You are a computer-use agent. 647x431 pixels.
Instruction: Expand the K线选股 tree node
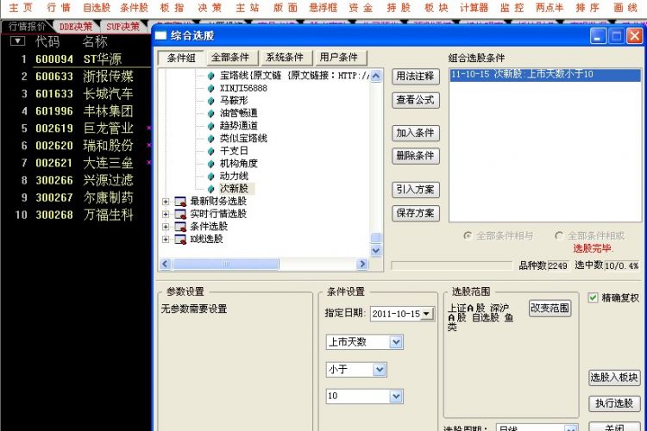[x=166, y=240]
